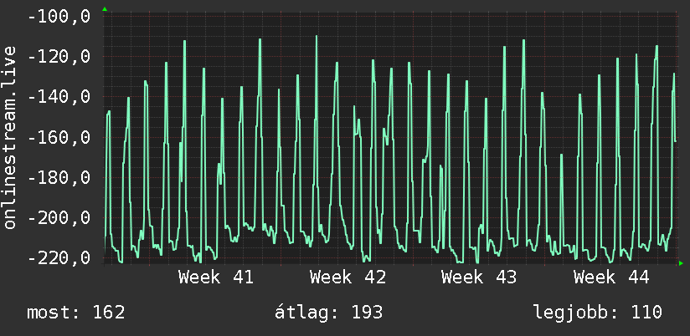Select the Week 41 axis label
Viewport: 690px width, 336px height.
point(216,277)
